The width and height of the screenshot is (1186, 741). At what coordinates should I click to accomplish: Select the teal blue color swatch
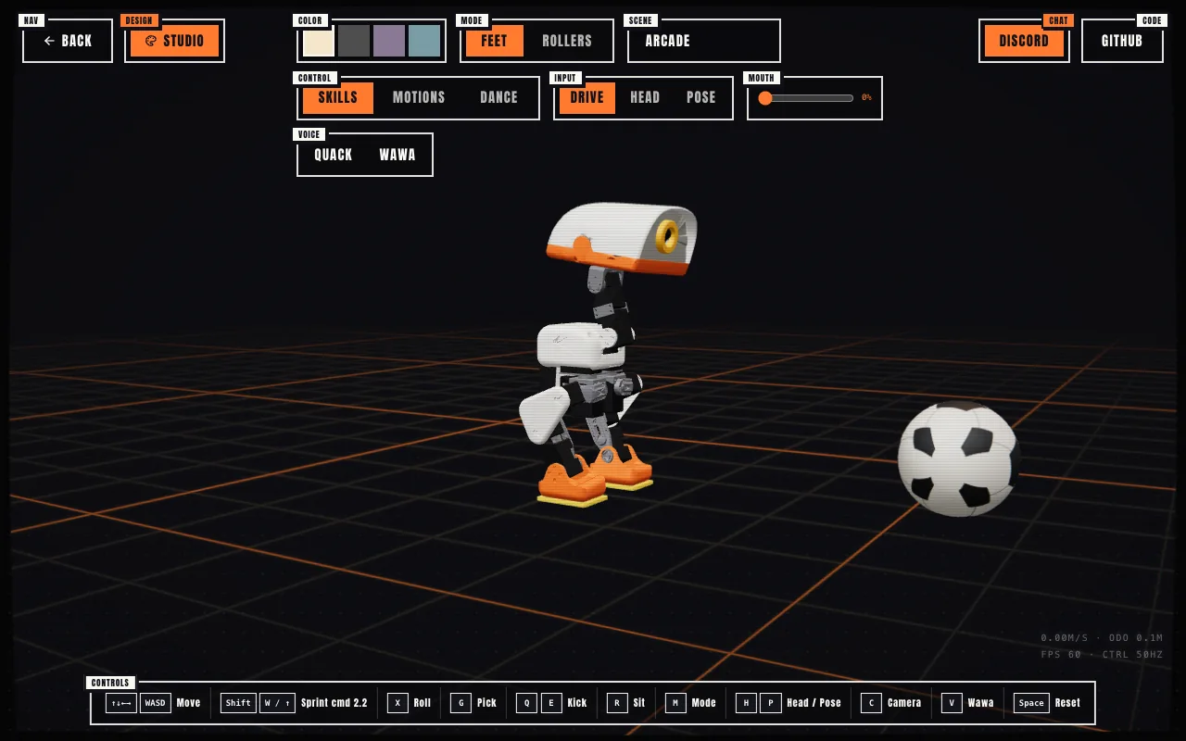[x=424, y=41]
